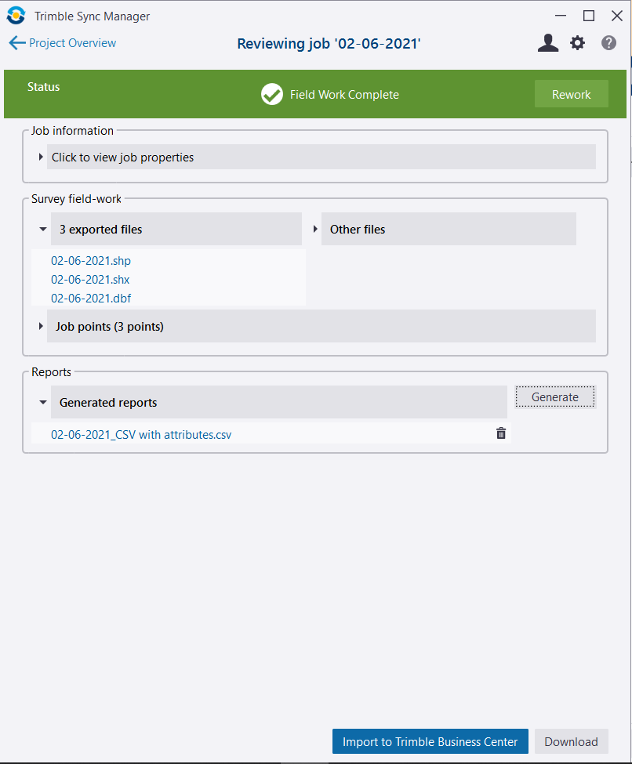Click the Other files header bar
632x764 pixels.
[449, 229]
